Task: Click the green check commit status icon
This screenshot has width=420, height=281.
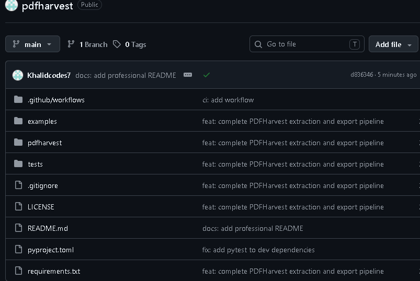Action: click(x=207, y=75)
